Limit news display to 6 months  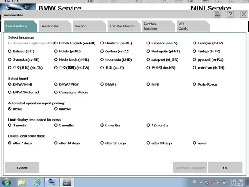click(x=110, y=125)
